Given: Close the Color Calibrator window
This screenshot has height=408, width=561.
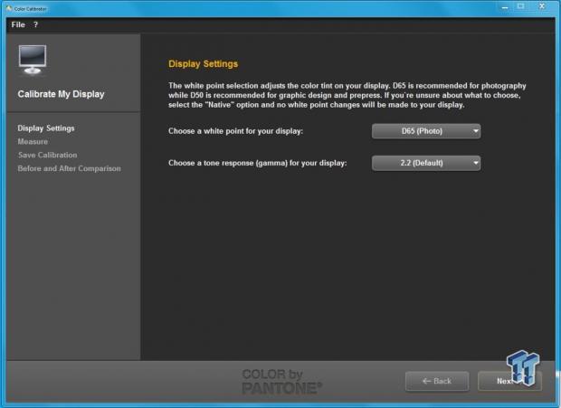Looking at the screenshot, I should click(x=542, y=6).
